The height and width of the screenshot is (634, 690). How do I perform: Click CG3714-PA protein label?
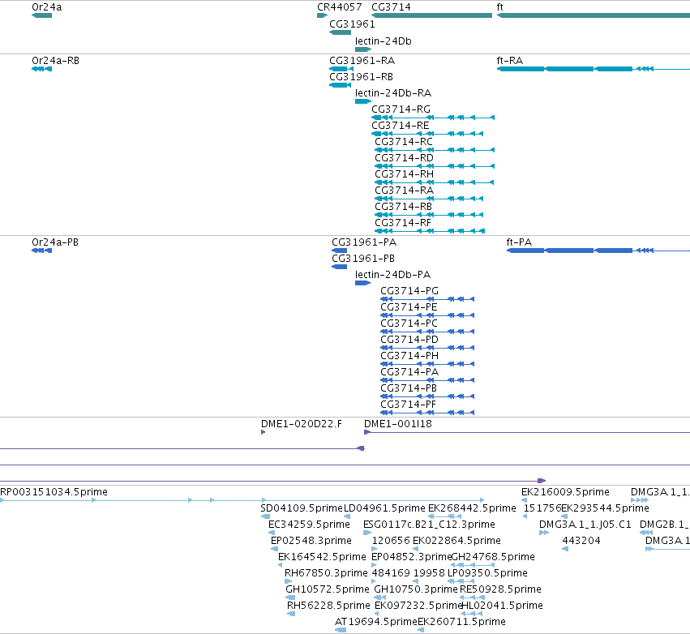coord(409,373)
